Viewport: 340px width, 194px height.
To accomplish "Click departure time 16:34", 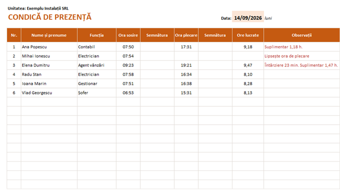I will click(x=186, y=74).
